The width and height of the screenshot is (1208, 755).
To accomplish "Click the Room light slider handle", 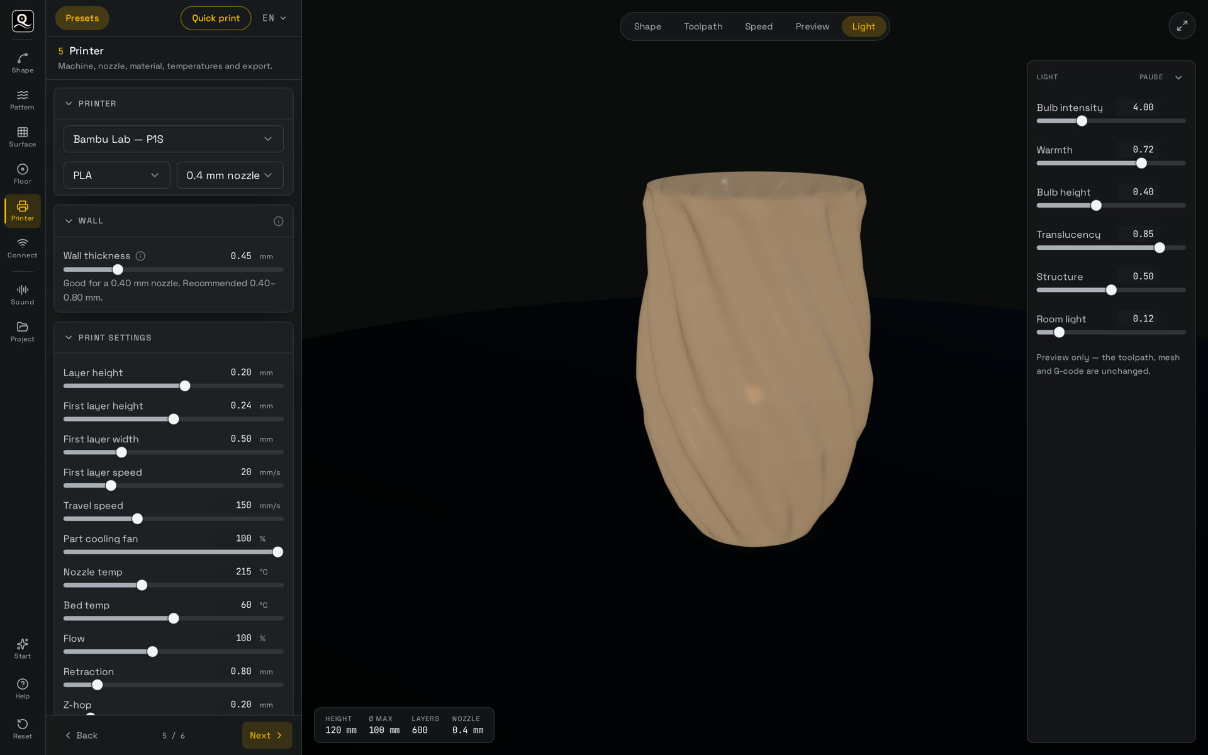I will (x=1059, y=332).
